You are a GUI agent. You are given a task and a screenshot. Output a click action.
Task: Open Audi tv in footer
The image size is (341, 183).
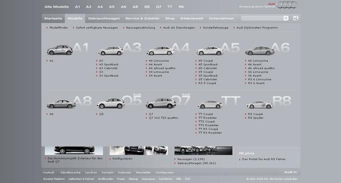(290, 172)
